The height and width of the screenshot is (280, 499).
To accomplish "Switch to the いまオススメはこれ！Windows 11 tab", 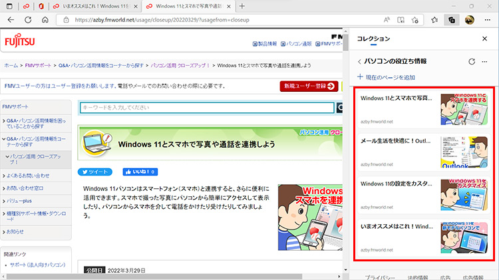I will (x=93, y=6).
